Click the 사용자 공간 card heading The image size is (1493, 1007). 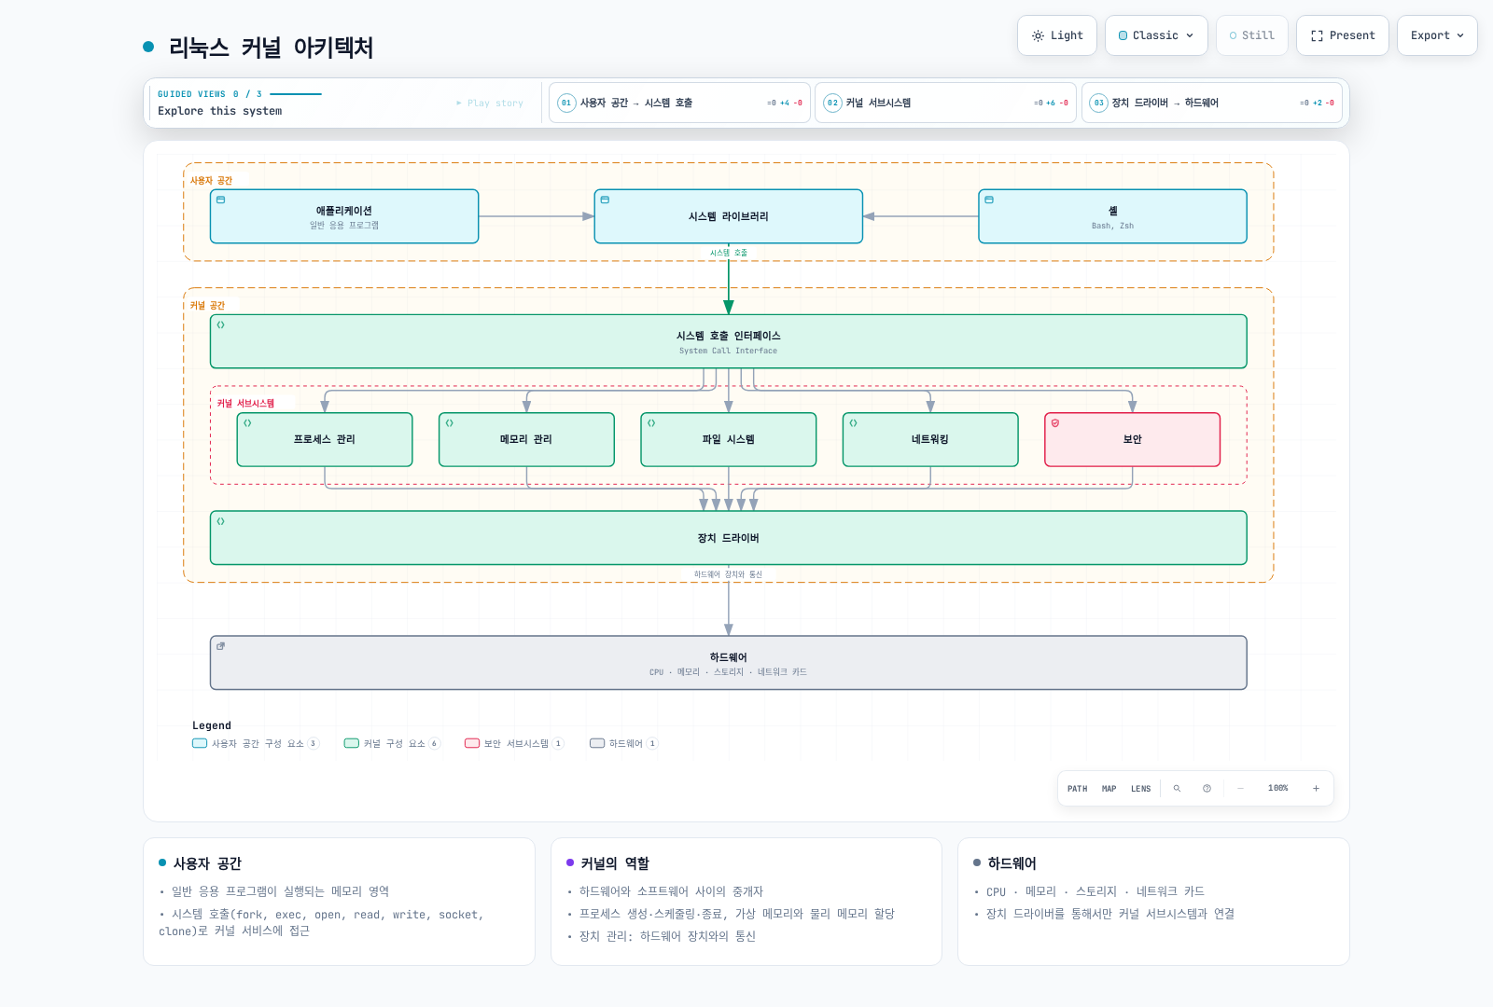click(x=207, y=863)
